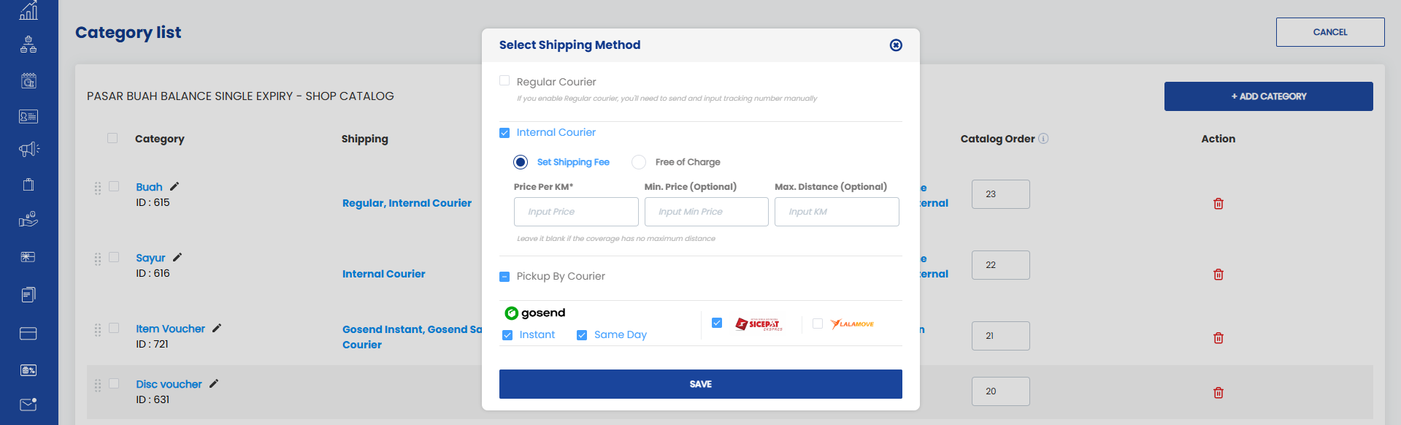Close the Select Shipping Method dialog
The width and height of the screenshot is (1401, 425).
[896, 45]
